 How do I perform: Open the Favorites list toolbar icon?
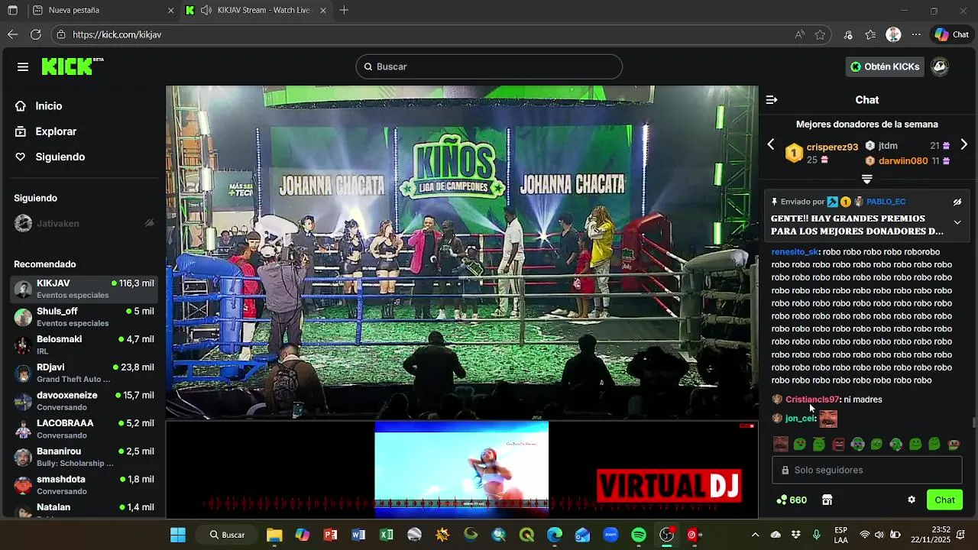(x=870, y=34)
